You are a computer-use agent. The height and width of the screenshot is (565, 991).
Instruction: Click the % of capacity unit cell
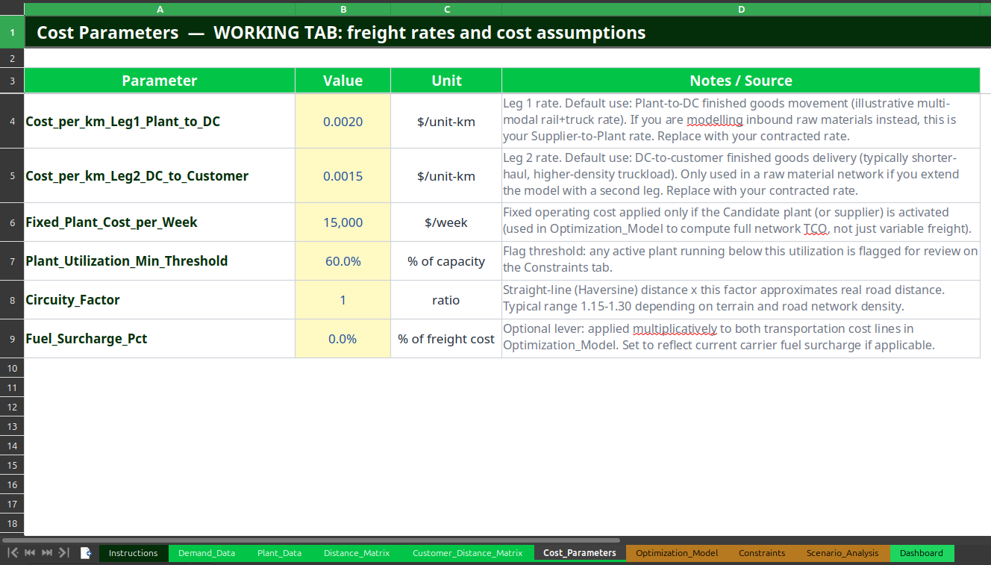(446, 261)
